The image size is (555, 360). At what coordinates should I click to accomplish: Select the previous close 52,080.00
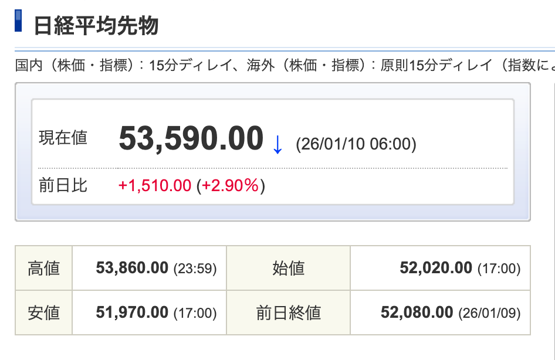point(417,313)
